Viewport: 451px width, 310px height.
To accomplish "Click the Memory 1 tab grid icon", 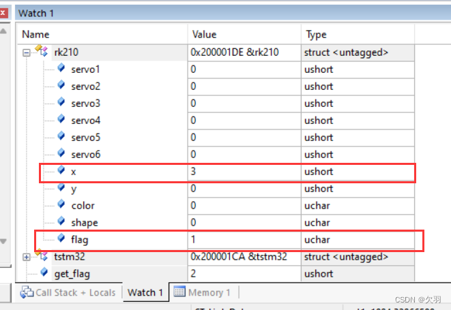I will pos(179,292).
